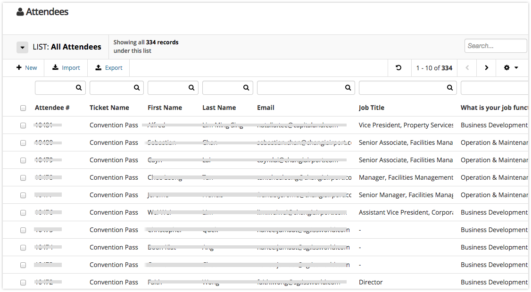The image size is (531, 292).
Task: Sort by the Ticket Name column header
Action: click(x=109, y=108)
